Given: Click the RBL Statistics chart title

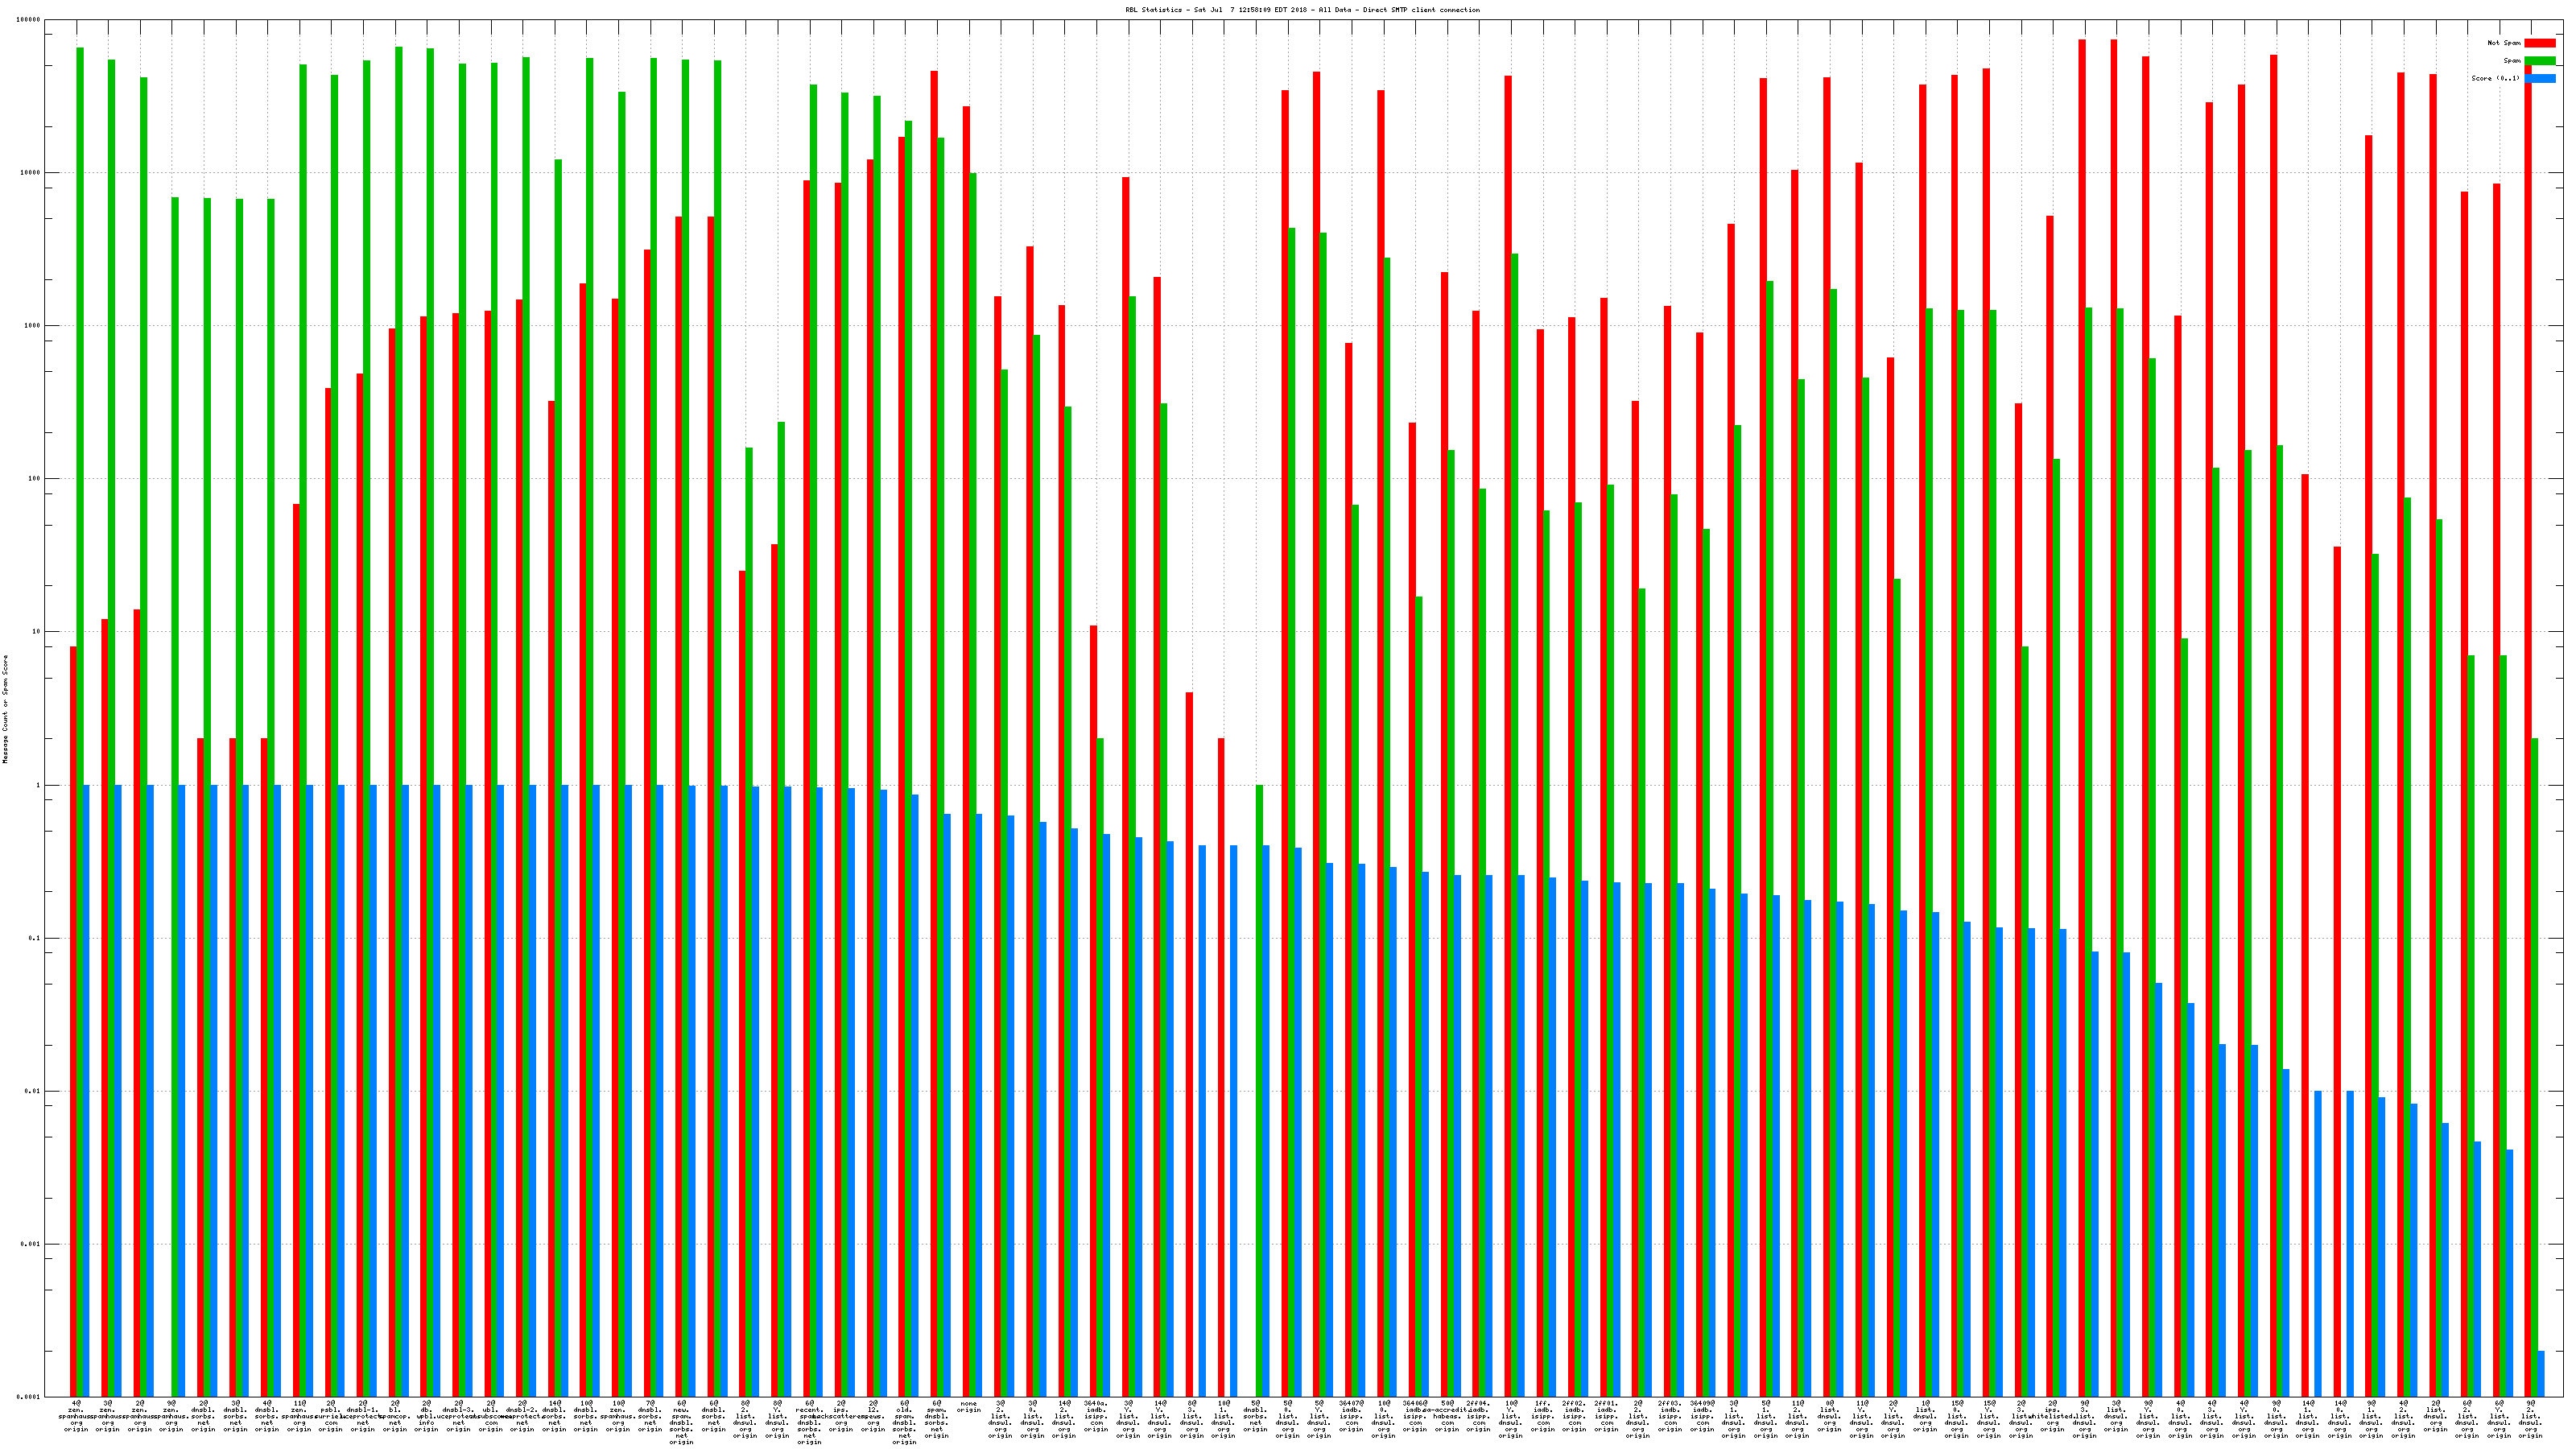Looking at the screenshot, I should pyautogui.click(x=1302, y=10).
